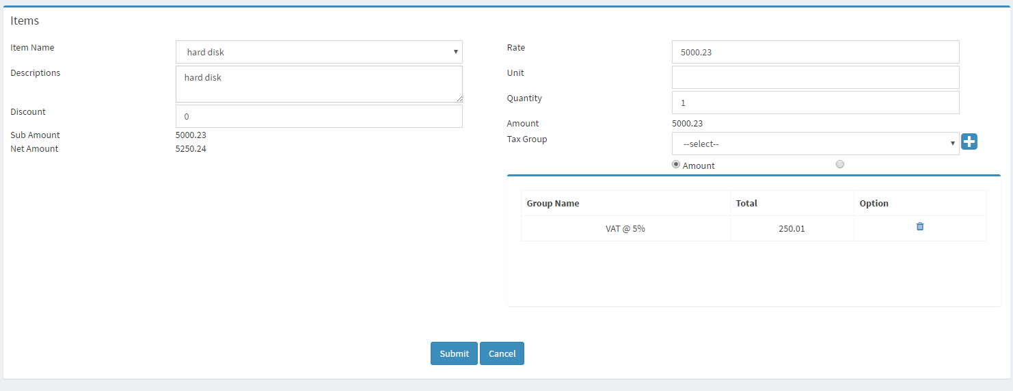Focus the empty Unit field
Screen dimensions: 1013x391
(815, 77)
